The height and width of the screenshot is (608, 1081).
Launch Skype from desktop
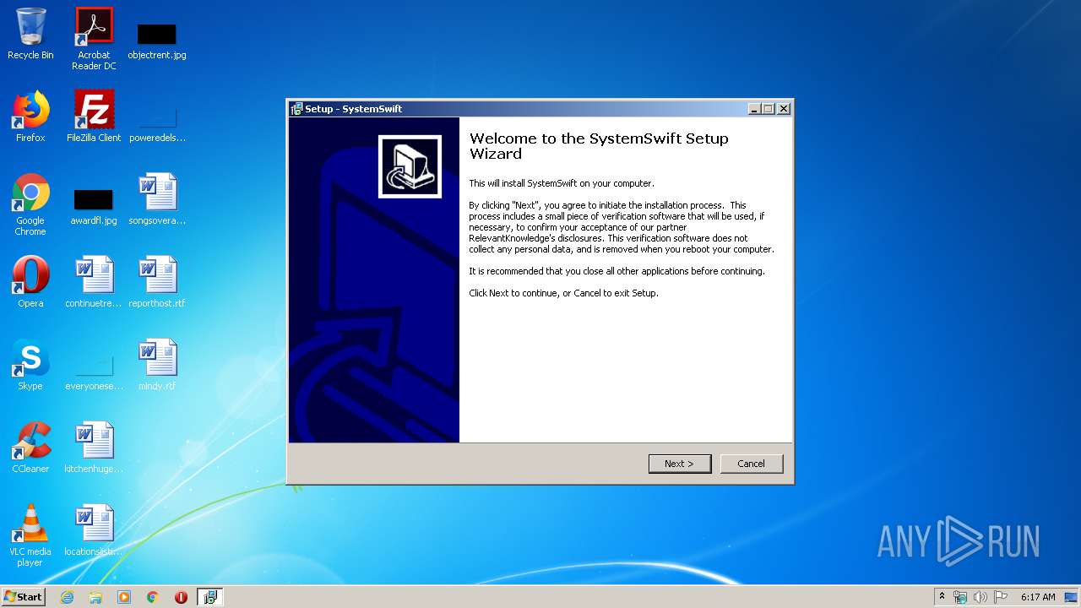point(30,365)
